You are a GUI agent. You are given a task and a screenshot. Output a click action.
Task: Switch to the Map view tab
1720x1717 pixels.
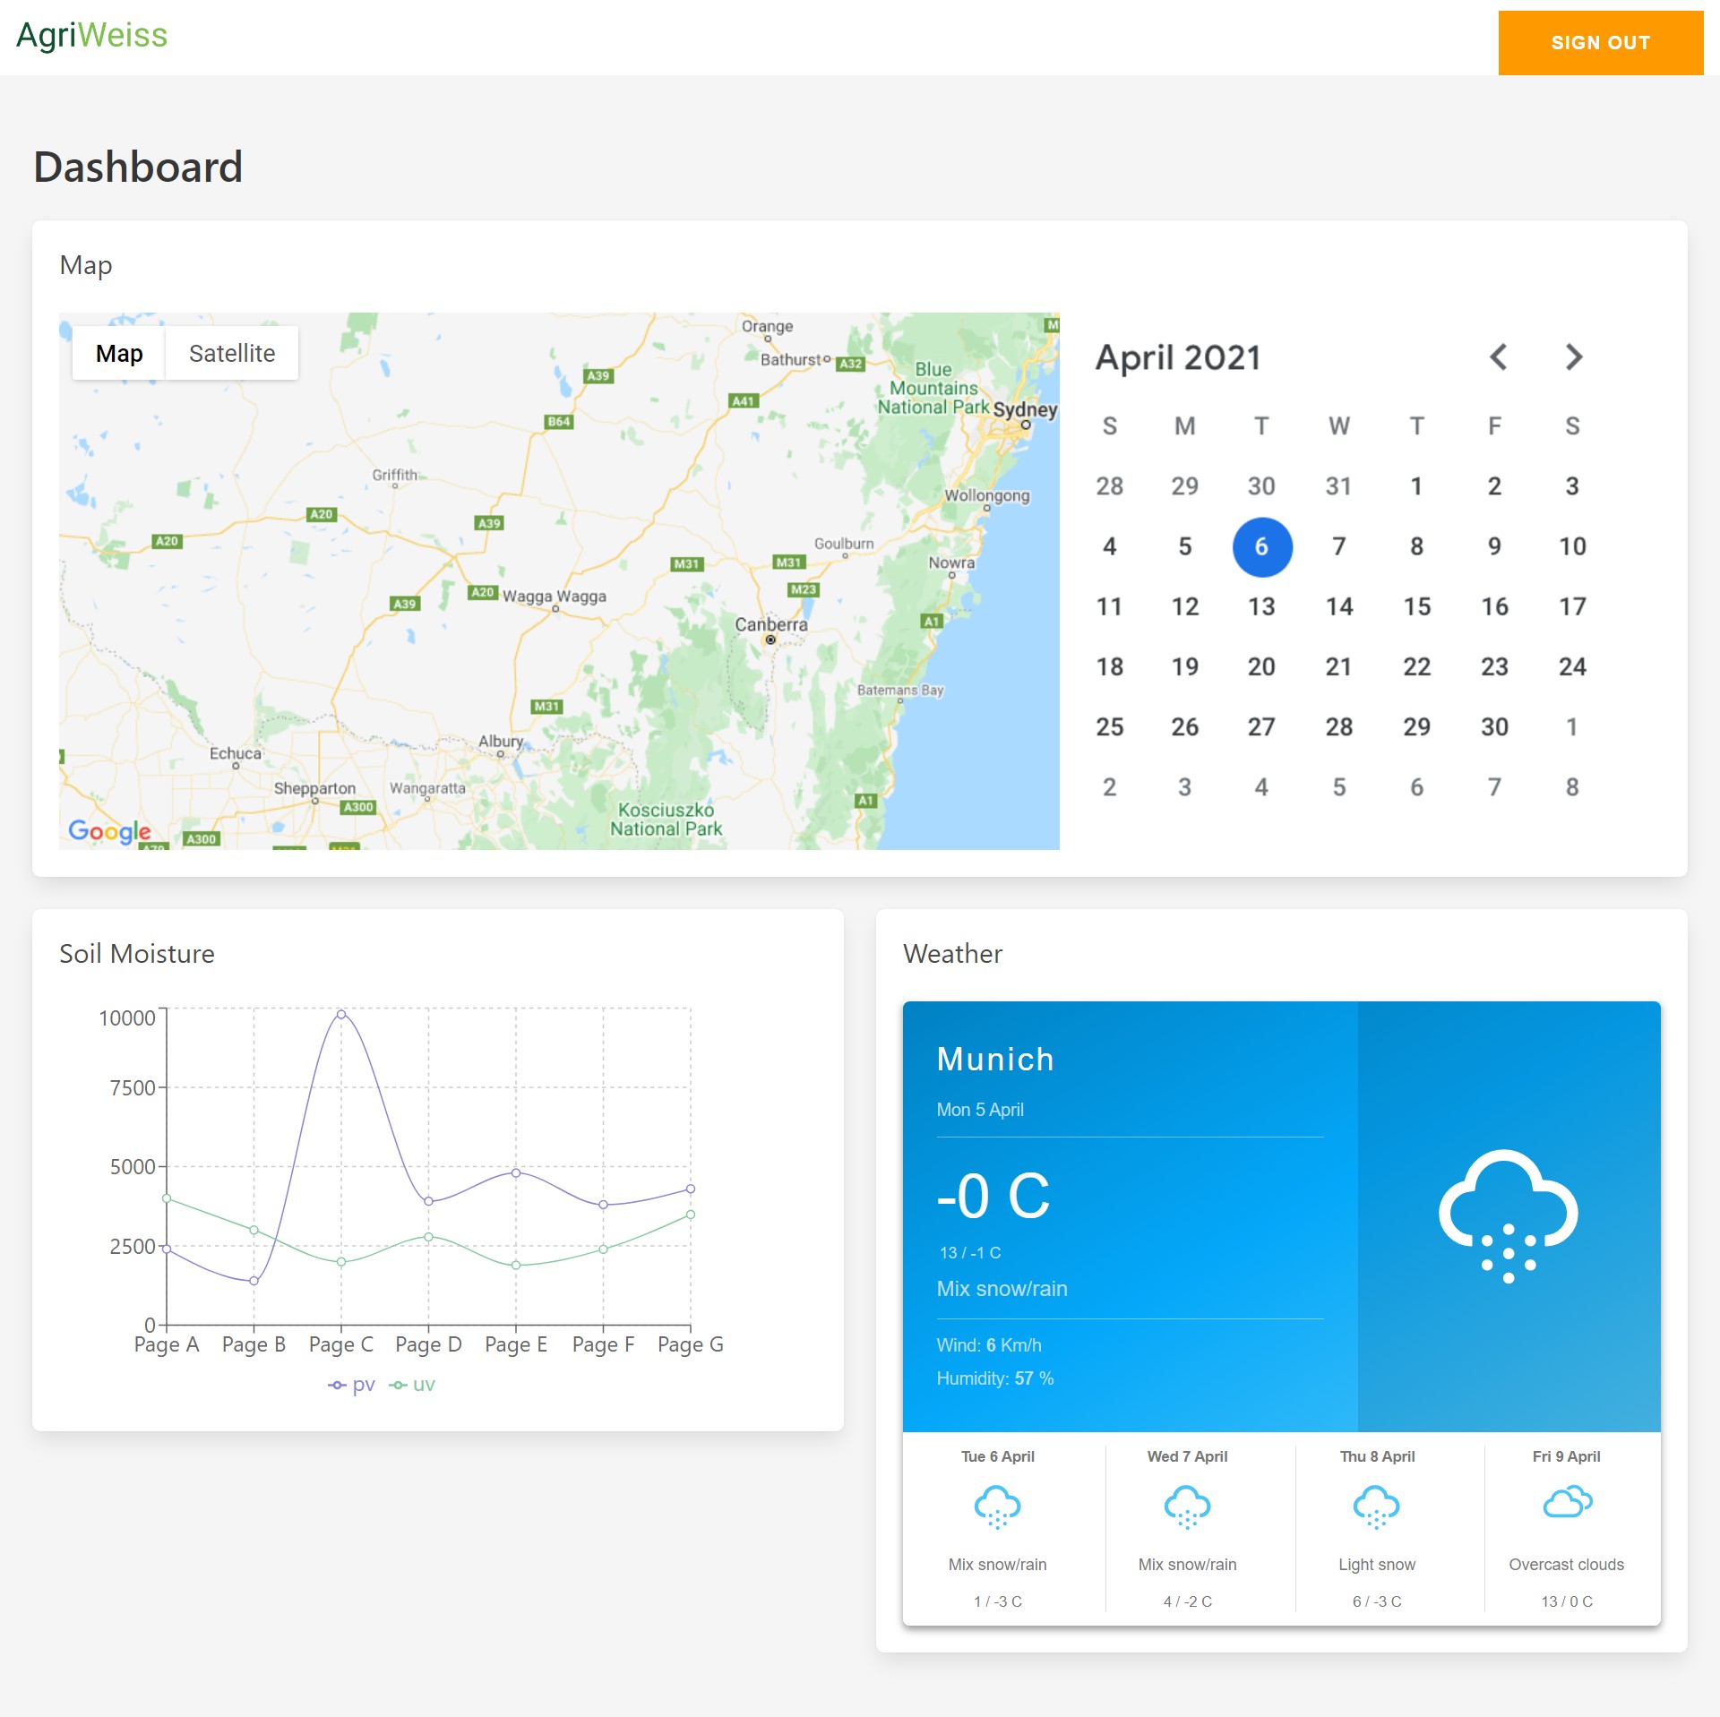tap(119, 354)
